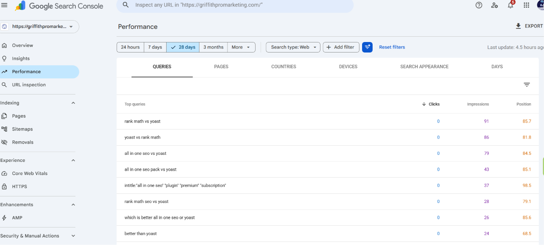Viewport: 544px width, 245px height.
Task: Open the main hamburger menu
Action: coord(4,5)
